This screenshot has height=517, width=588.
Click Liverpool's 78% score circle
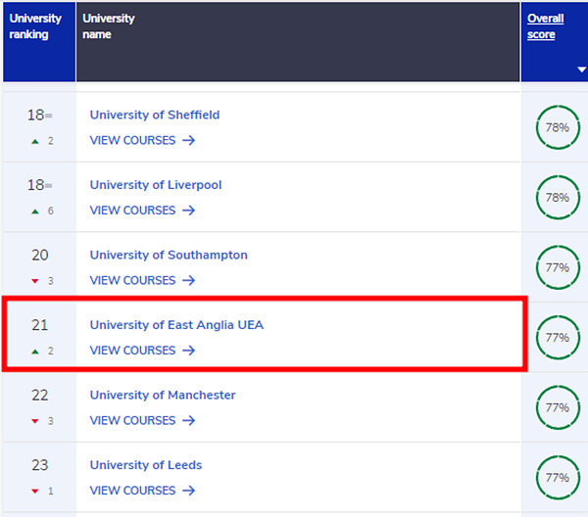click(558, 198)
